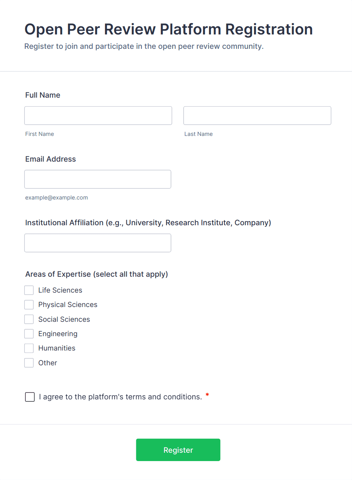Click the Institutional Affiliation text field
352x480 pixels.
pyautogui.click(x=98, y=243)
